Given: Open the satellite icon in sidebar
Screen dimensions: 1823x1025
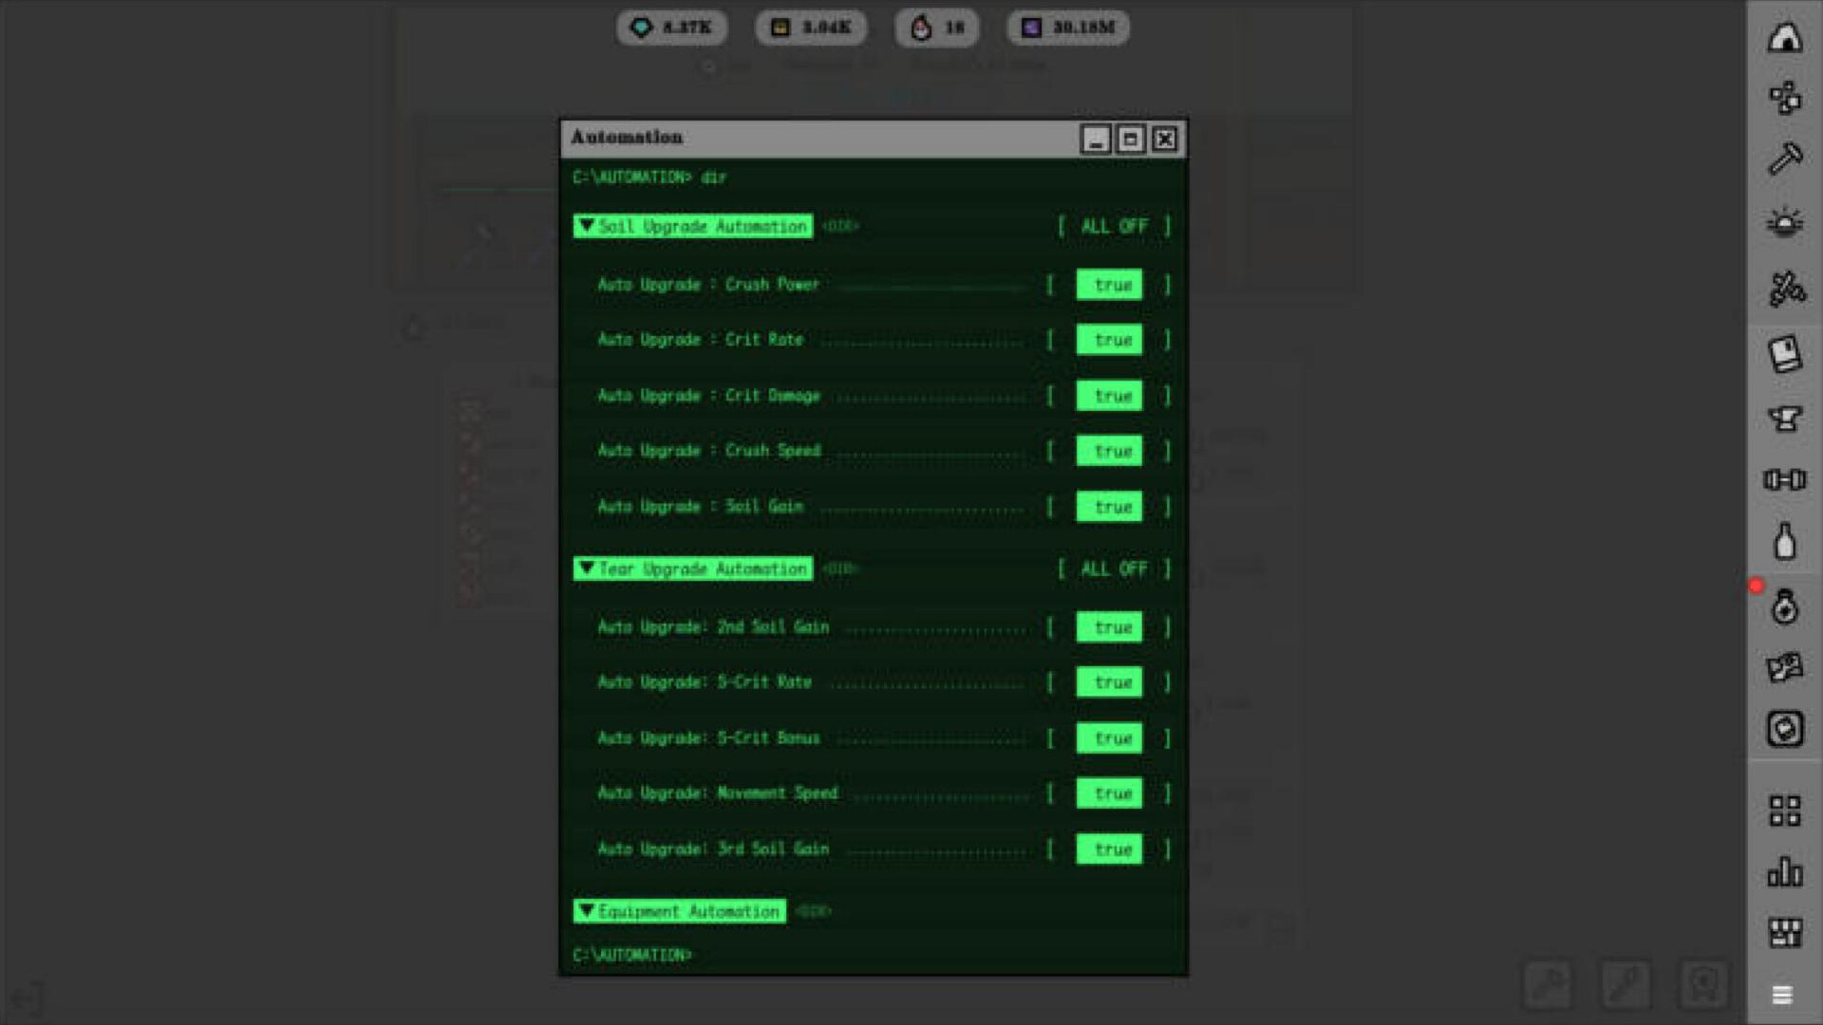Looking at the screenshot, I should [x=1785, y=289].
